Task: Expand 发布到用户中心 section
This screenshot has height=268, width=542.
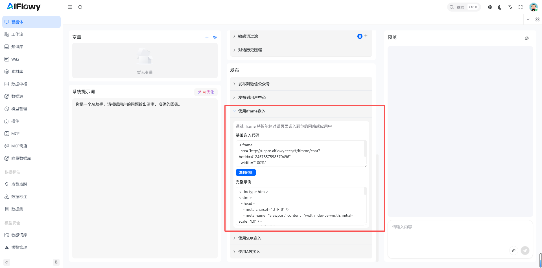Action: tap(301, 98)
